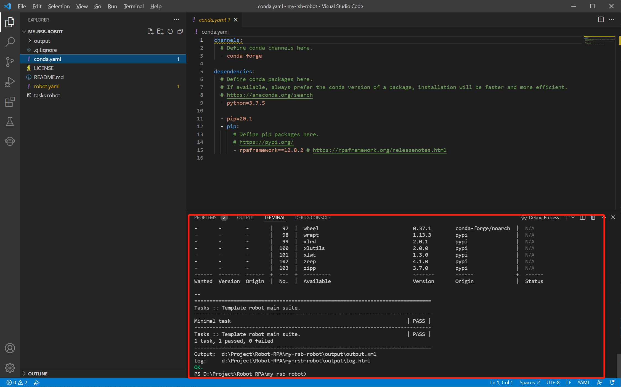Viewport: 621px width, 387px height.
Task: Collapse all folders in explorer
Action: (x=180, y=31)
